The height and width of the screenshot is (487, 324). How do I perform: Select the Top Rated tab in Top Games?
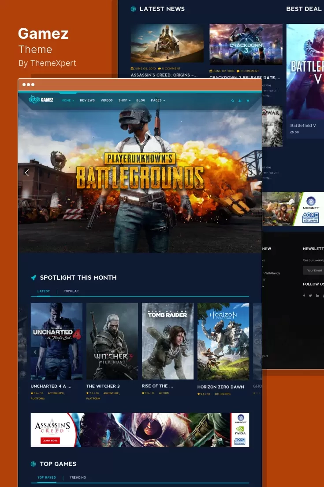pyautogui.click(x=47, y=477)
